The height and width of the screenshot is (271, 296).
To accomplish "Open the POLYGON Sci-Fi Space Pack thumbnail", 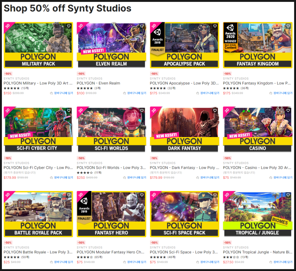I will click(185, 214).
